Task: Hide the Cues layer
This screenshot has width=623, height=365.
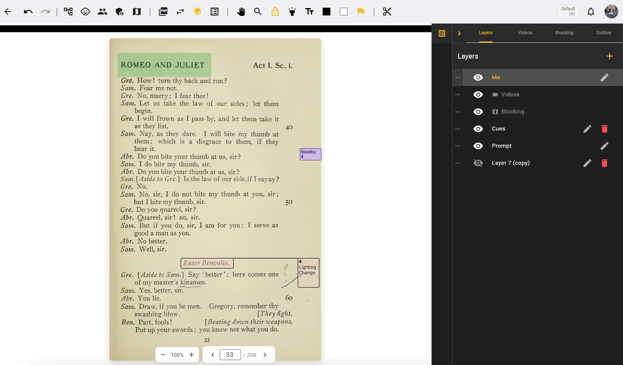Action: tap(478, 128)
